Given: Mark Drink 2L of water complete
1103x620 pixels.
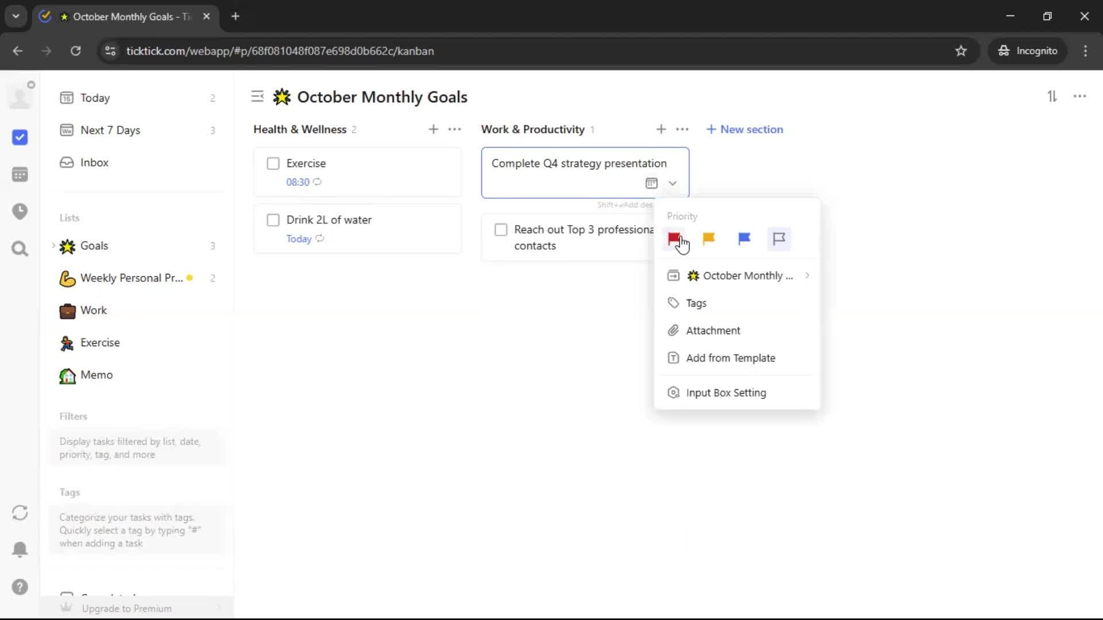Looking at the screenshot, I should [273, 220].
